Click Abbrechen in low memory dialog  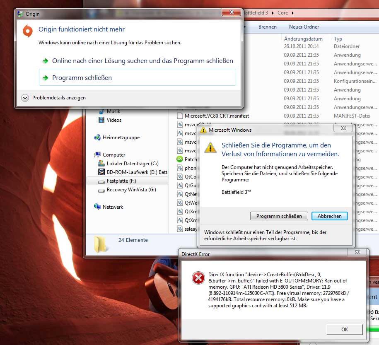coord(329,216)
